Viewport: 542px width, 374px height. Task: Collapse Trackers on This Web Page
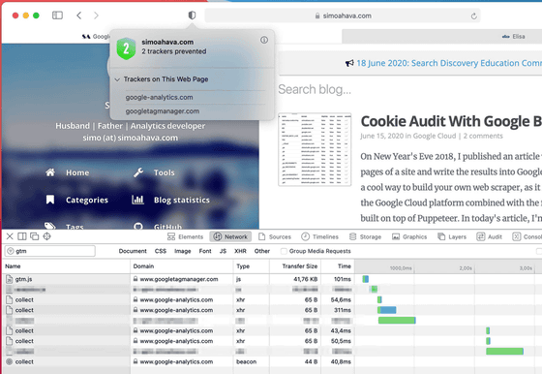[x=117, y=79]
